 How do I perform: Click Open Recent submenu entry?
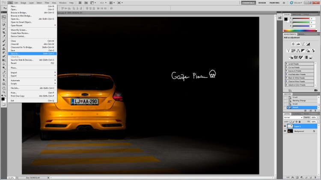(33, 26)
